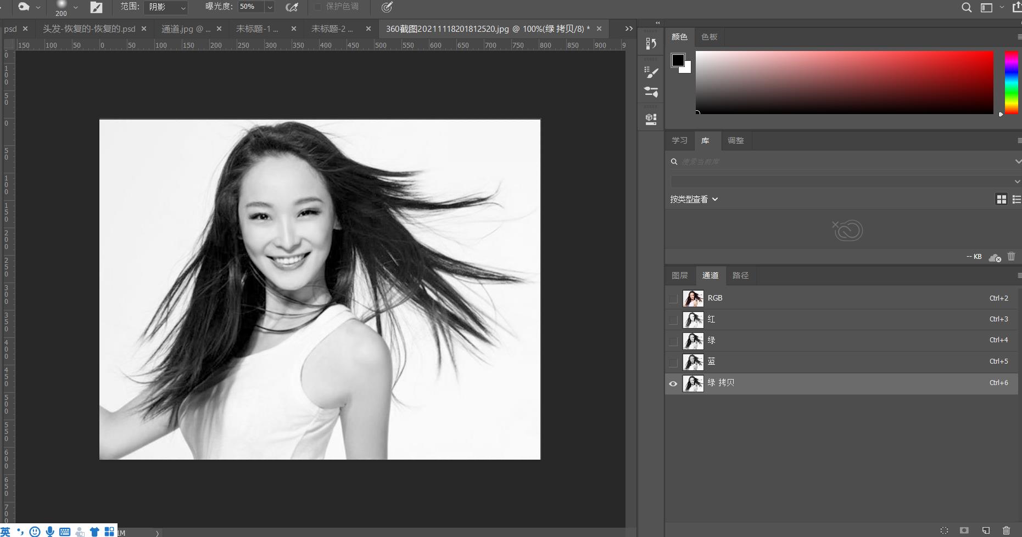Viewport: 1022px width, 537px height.
Task: Open the brush preset picker size 200
Action: point(61,8)
